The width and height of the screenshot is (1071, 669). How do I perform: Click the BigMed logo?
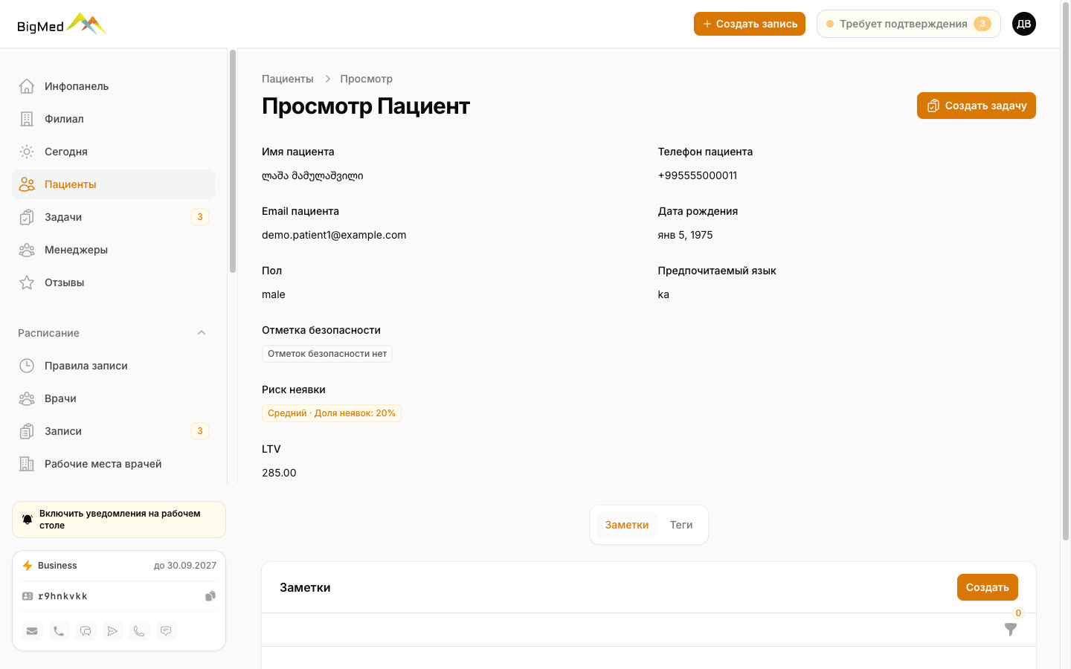point(62,24)
